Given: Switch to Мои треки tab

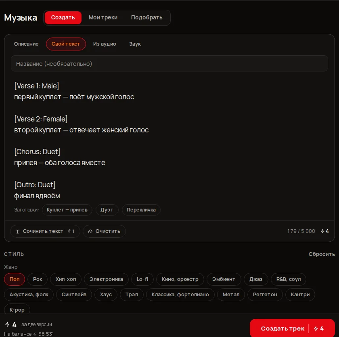Looking at the screenshot, I should tap(103, 17).
